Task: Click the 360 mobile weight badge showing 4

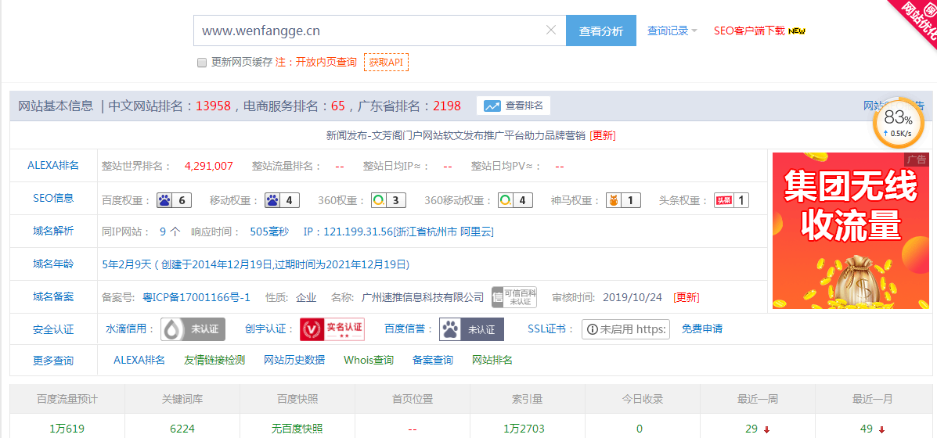Action: tap(515, 200)
